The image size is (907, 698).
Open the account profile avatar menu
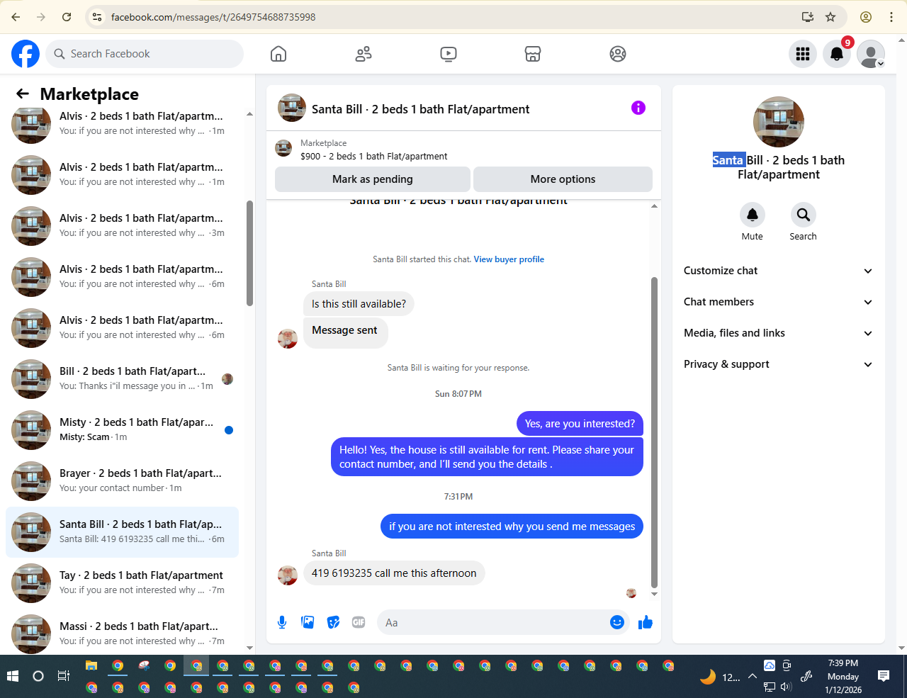[x=871, y=54]
